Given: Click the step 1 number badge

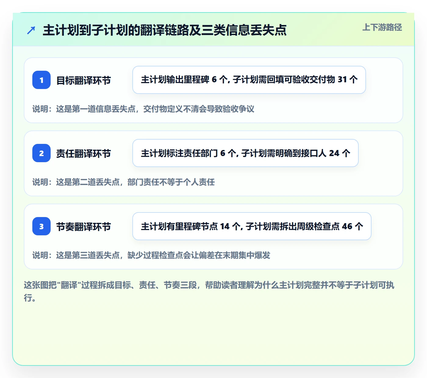Looking at the screenshot, I should click(x=41, y=80).
